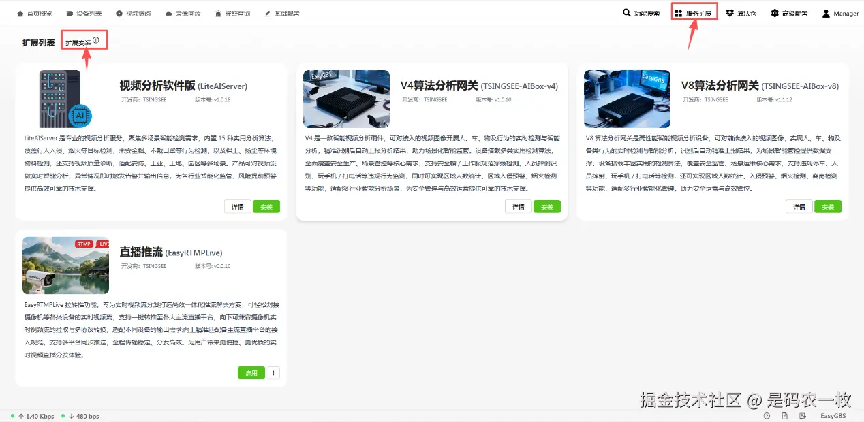
Task: Click the EasyGBS label in status bar
Action: point(833,416)
